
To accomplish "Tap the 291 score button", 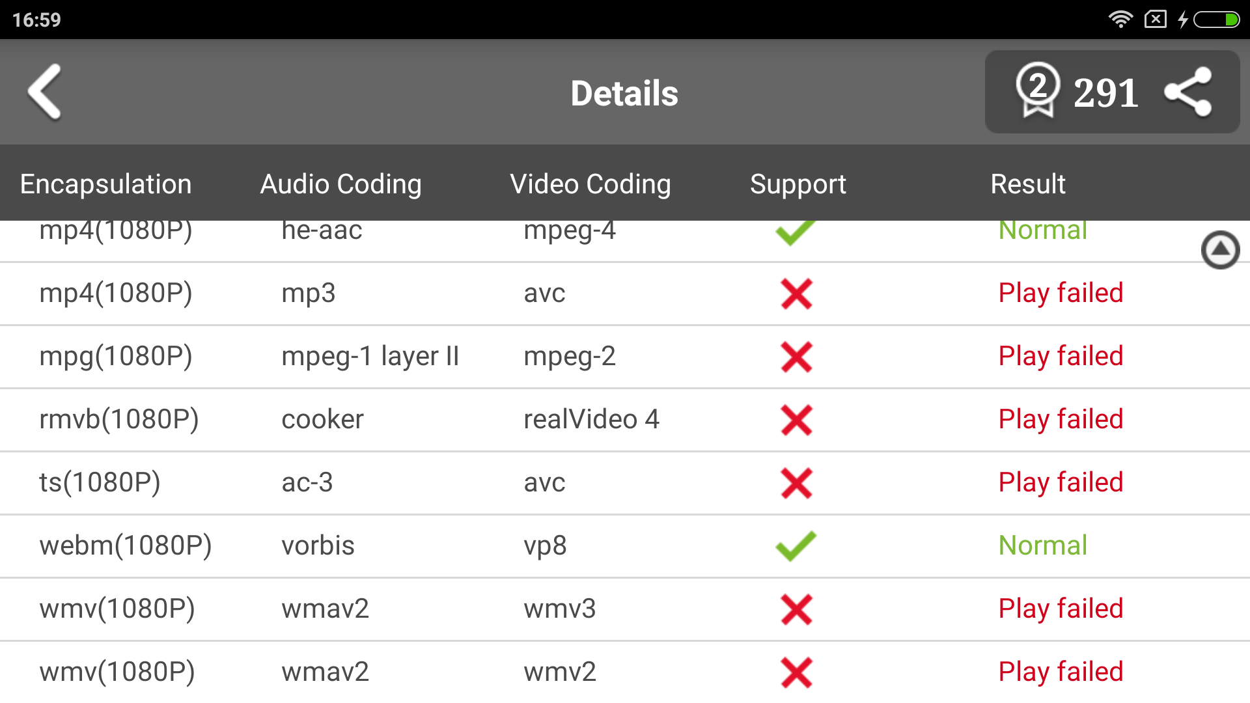I will 1105,92.
